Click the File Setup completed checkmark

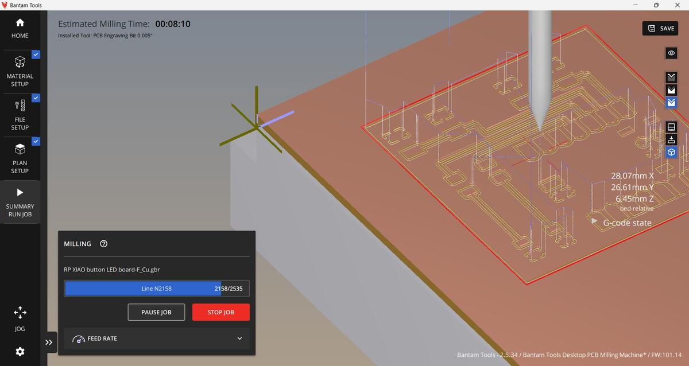coord(36,98)
